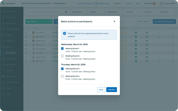
Task: Open the Draft status dropdown
Action: pyautogui.click(x=118, y=4)
